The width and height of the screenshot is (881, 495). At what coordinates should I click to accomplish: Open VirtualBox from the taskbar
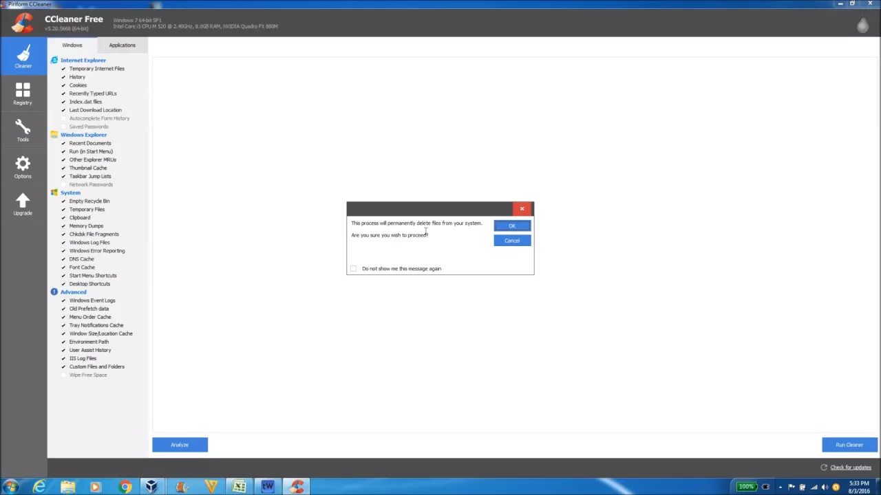point(151,487)
